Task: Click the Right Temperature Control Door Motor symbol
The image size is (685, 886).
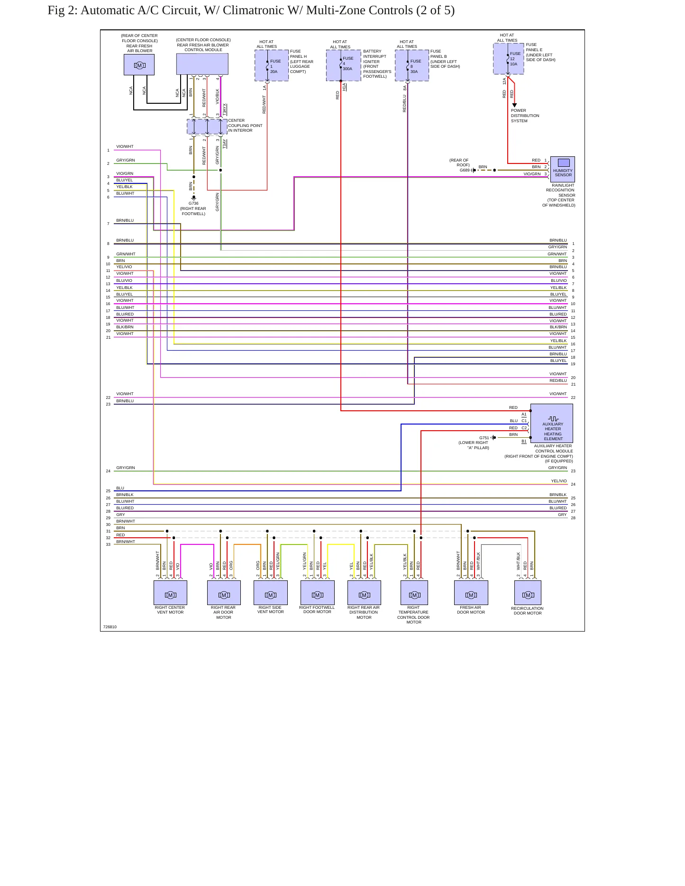Action: click(x=414, y=593)
